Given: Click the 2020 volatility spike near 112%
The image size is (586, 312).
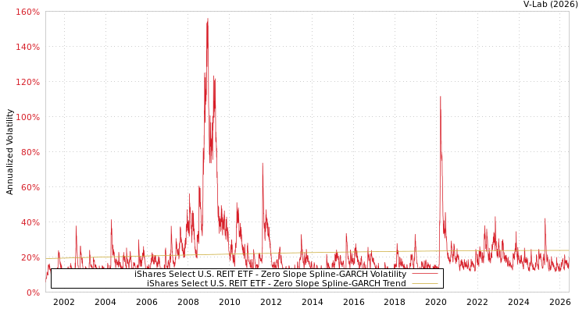Looking at the screenshot, I should 440,97.
